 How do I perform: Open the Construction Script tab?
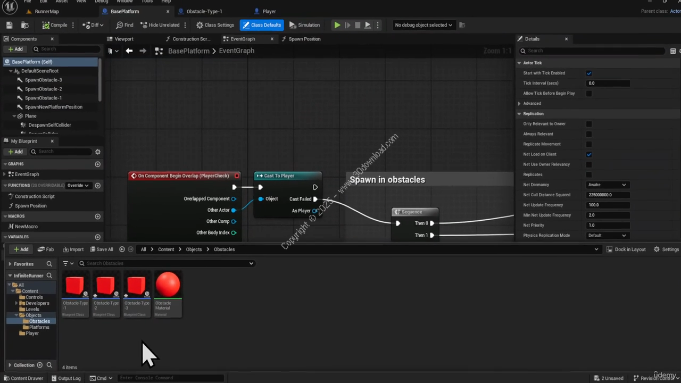coord(192,39)
